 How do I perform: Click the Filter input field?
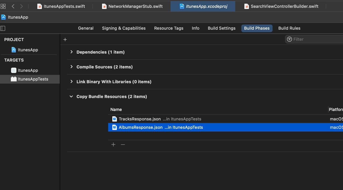[x=314, y=39]
